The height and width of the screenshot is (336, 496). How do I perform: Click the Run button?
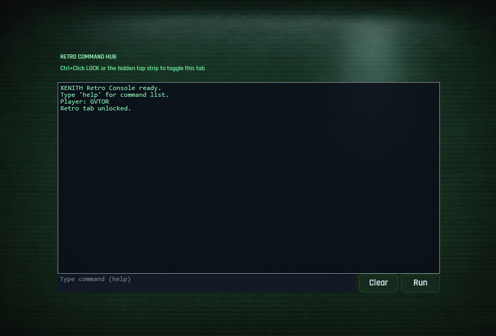420,283
